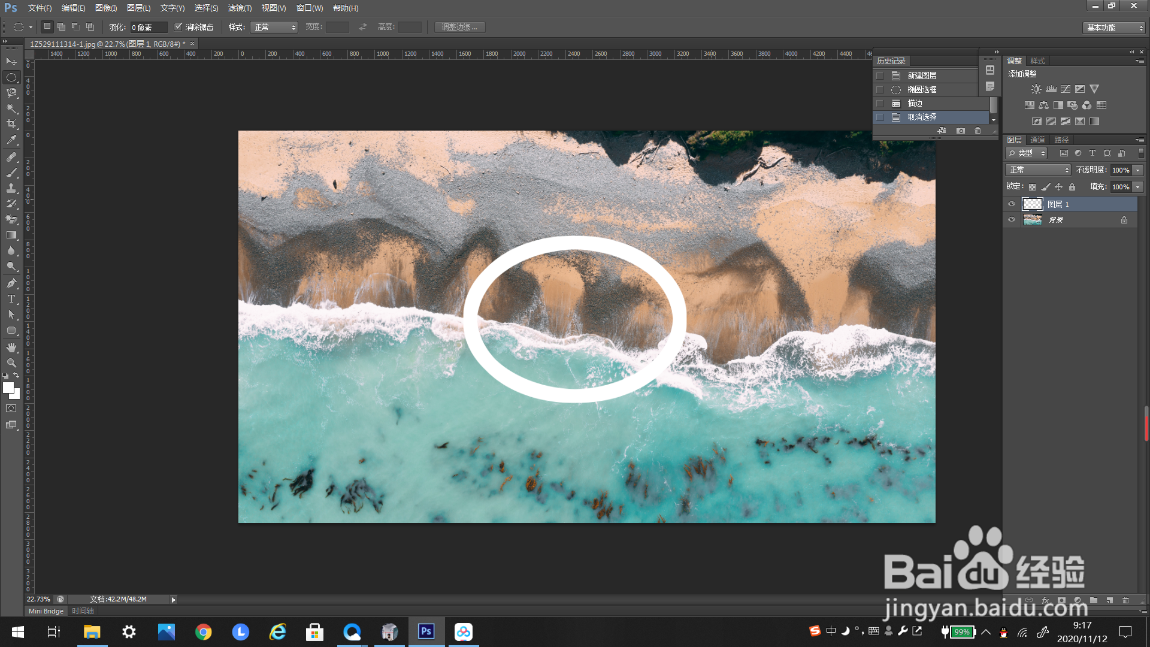Select the Eyedropper tool
The image size is (1150, 647).
click(x=11, y=140)
